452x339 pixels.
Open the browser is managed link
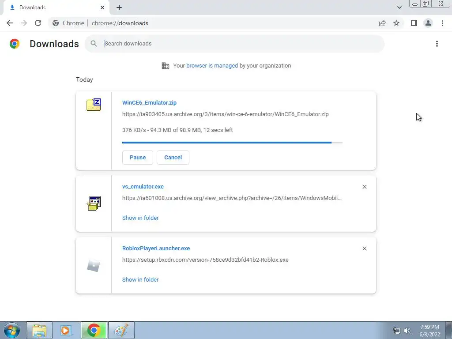coord(212,65)
